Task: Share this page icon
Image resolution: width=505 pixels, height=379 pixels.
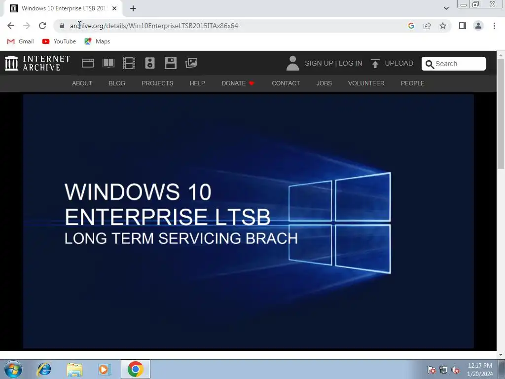Action: 427,26
